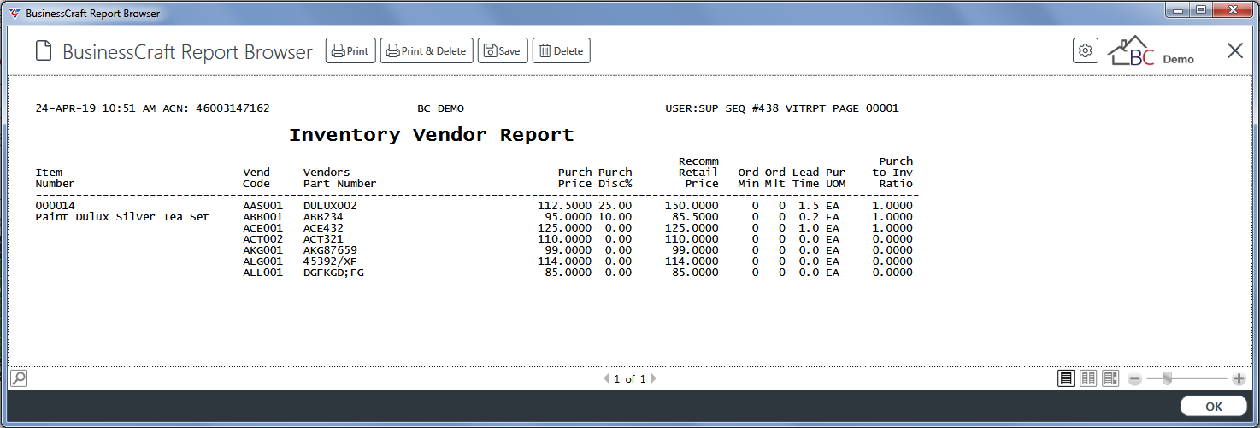Switch to single page view

[1066, 378]
